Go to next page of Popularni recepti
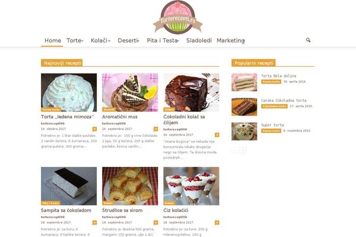 point(243,150)
